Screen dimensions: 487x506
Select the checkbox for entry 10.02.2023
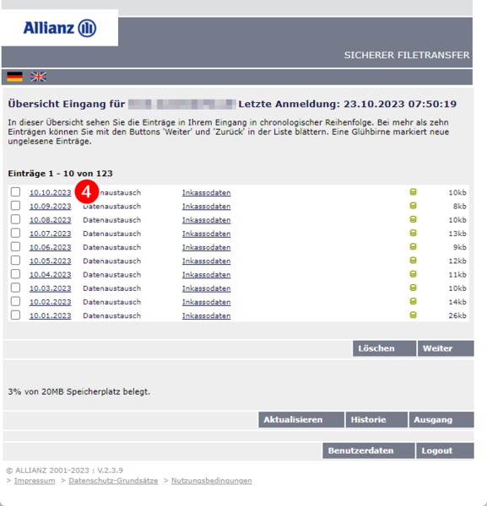click(15, 301)
